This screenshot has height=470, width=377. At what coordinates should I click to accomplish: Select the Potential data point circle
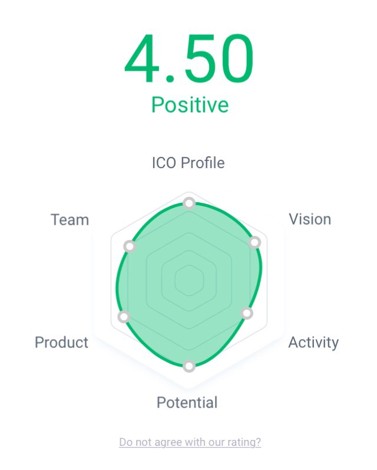click(188, 366)
